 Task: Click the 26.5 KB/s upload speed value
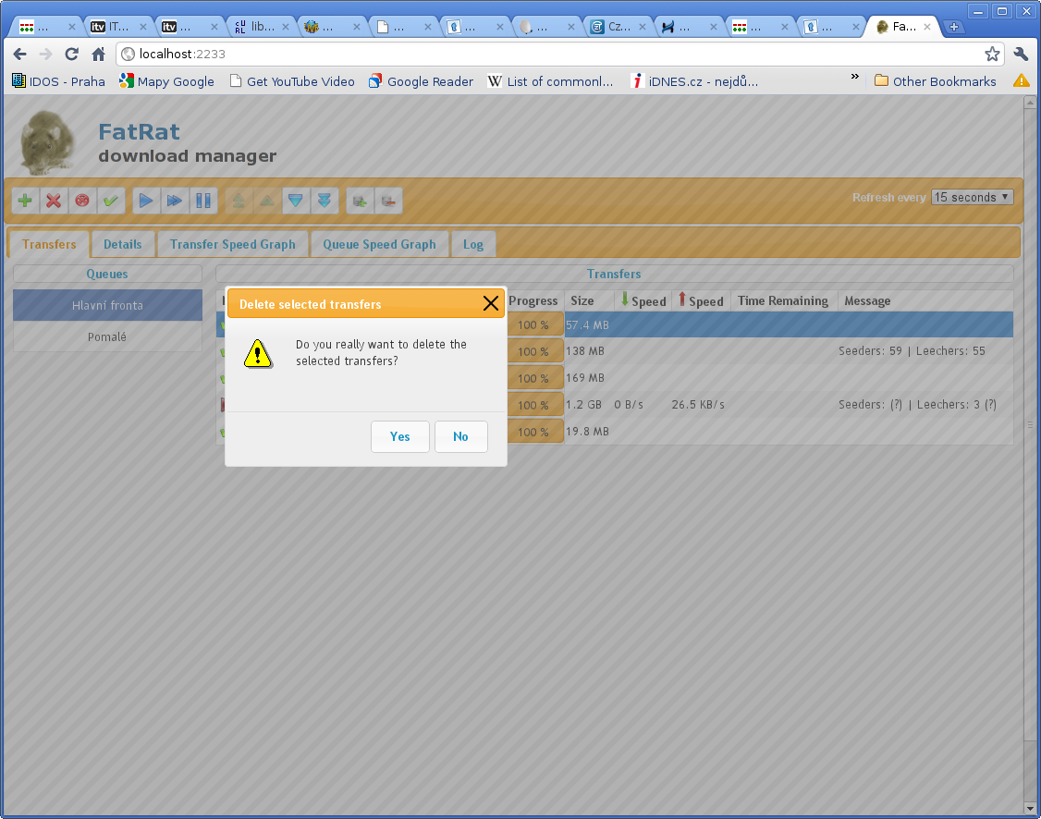(x=698, y=404)
